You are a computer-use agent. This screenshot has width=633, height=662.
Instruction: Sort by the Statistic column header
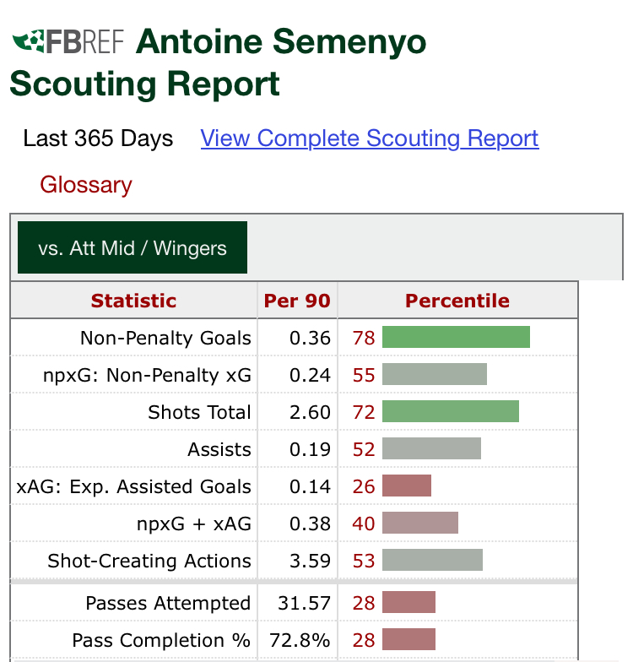(x=133, y=301)
